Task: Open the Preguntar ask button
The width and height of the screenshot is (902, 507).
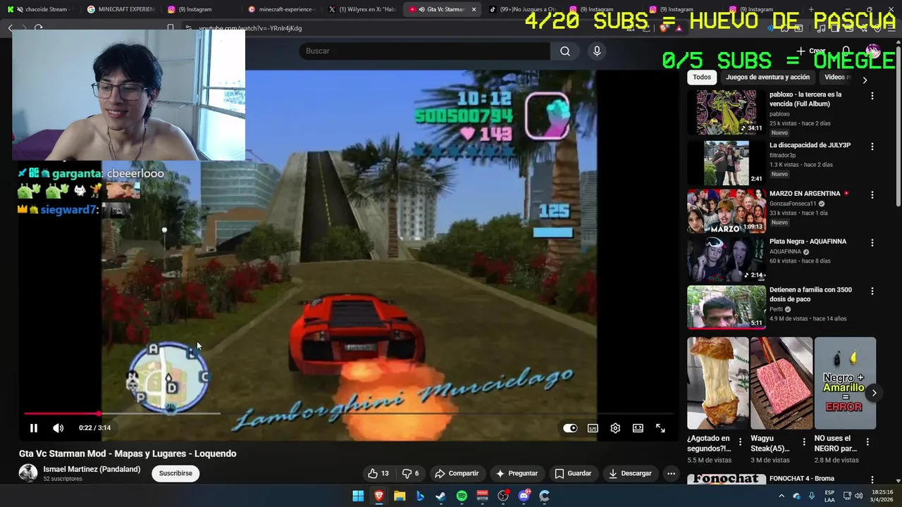Action: (517, 473)
